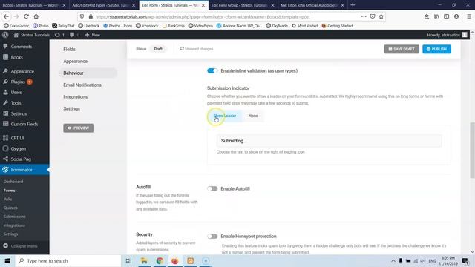
Task: Click Collapse menu at the sidebar bottom
Action: pos(21,246)
